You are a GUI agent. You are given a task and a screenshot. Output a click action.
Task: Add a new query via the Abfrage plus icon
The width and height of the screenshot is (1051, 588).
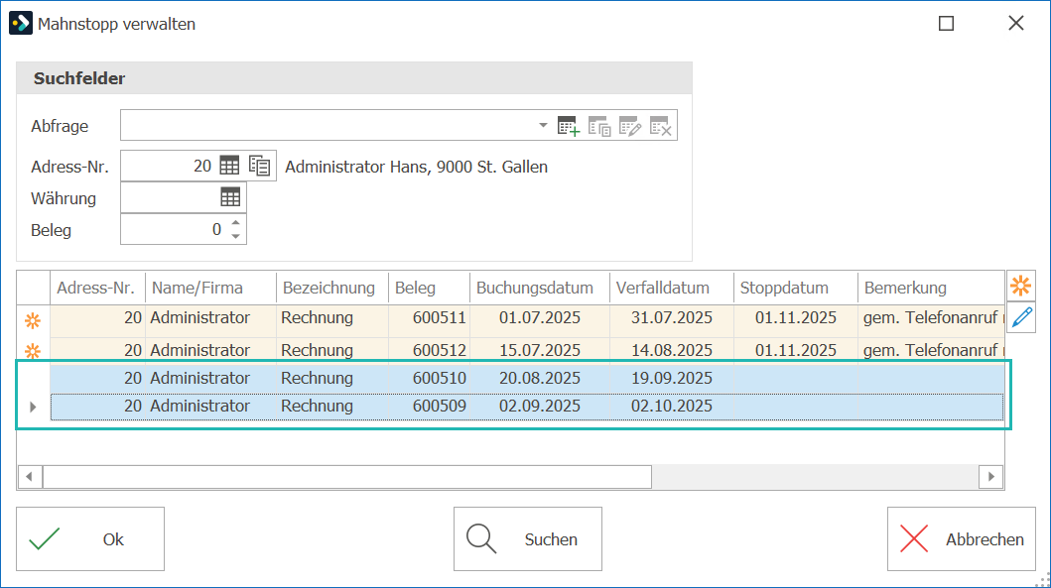point(569,126)
